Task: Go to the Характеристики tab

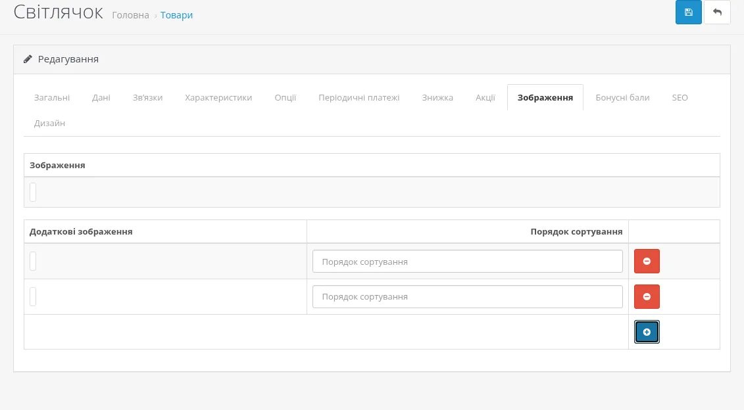Action: coord(218,98)
